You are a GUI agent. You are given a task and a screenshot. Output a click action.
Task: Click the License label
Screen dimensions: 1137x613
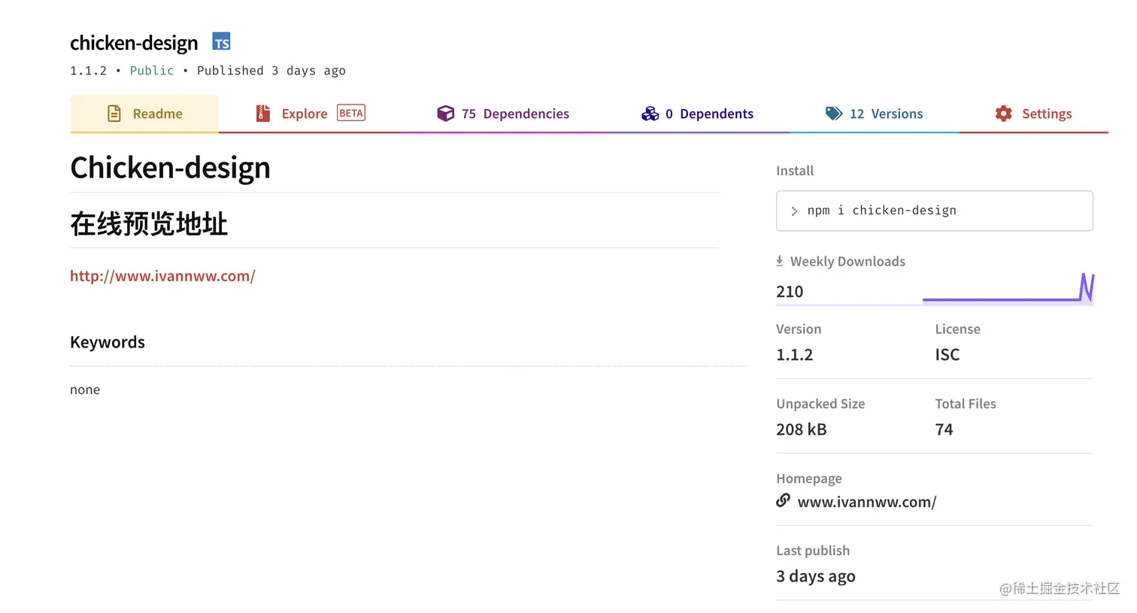tap(957, 329)
